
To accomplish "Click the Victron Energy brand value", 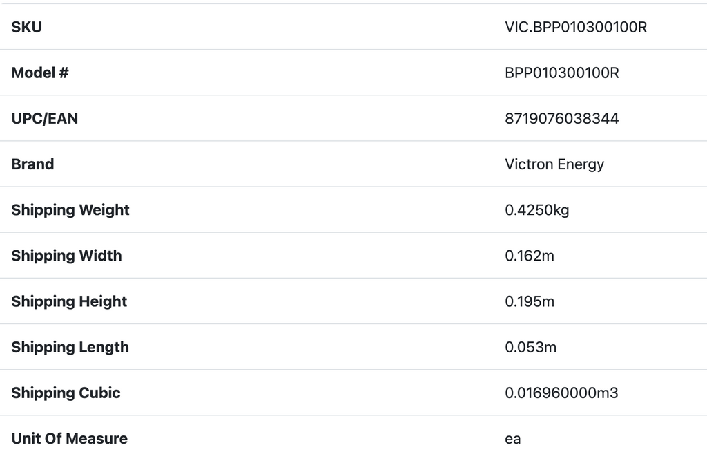I will click(554, 164).
